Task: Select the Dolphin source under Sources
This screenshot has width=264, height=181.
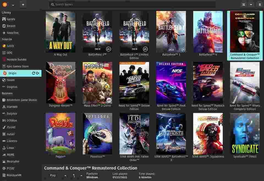Action: tap(21, 87)
